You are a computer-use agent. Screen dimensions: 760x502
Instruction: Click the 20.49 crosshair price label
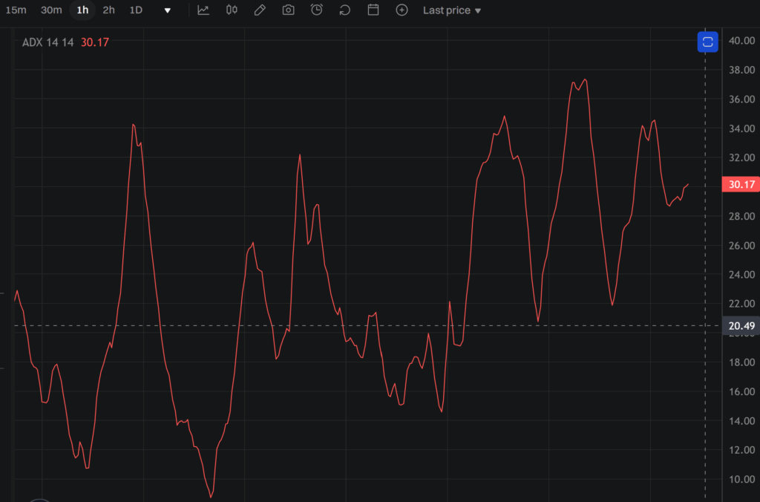(x=740, y=326)
